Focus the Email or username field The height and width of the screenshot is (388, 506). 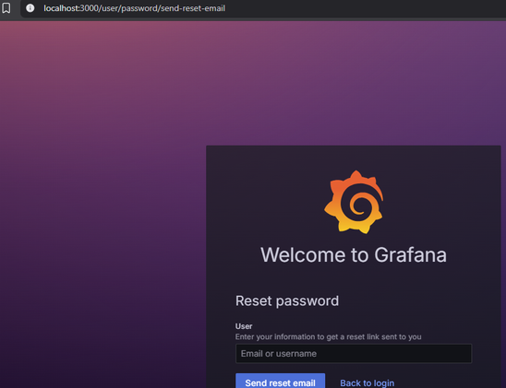(354, 354)
